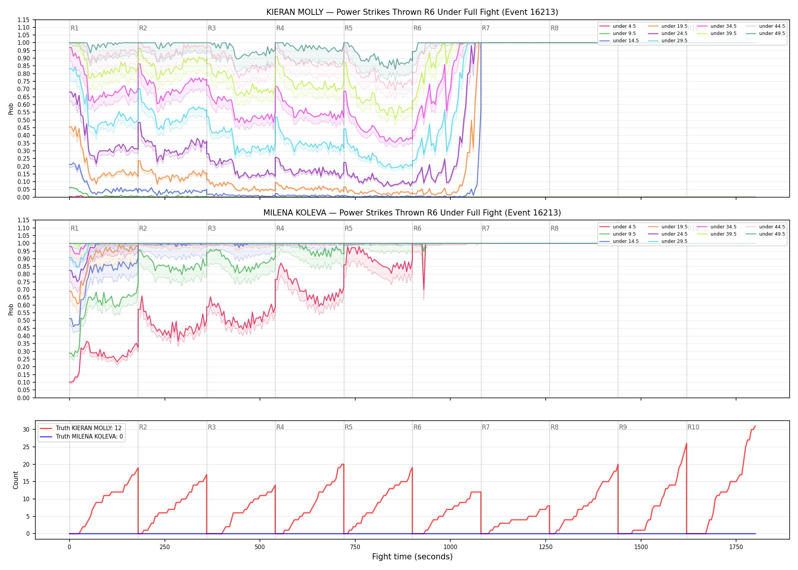Click the R3 round marker in middle chart
This screenshot has height=570, width=798.
pos(212,228)
